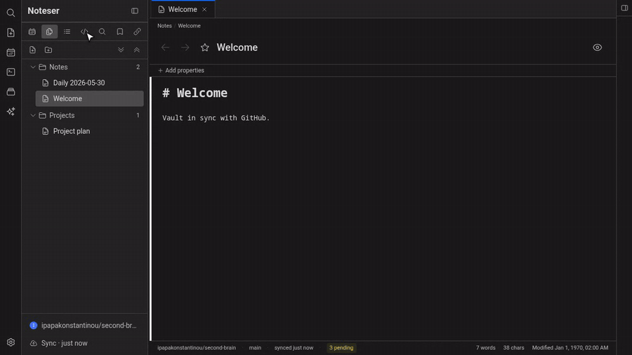Viewport: 632px width, 355px height.
Task: Switch sidebar to files tab
Action: coord(50,32)
